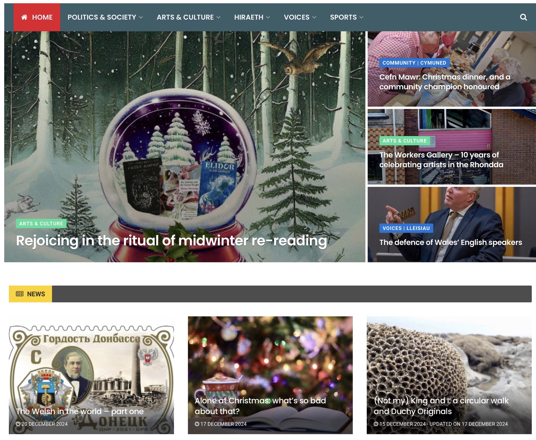Open Rejoicing in the ritual of midwinter re-reading
Viewport: 536px width, 440px height.
[172, 240]
